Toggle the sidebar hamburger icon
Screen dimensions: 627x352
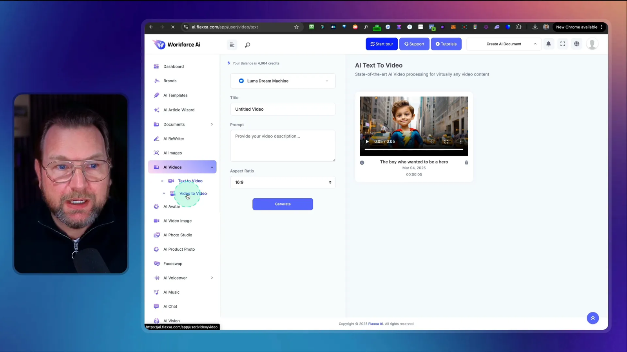(232, 45)
